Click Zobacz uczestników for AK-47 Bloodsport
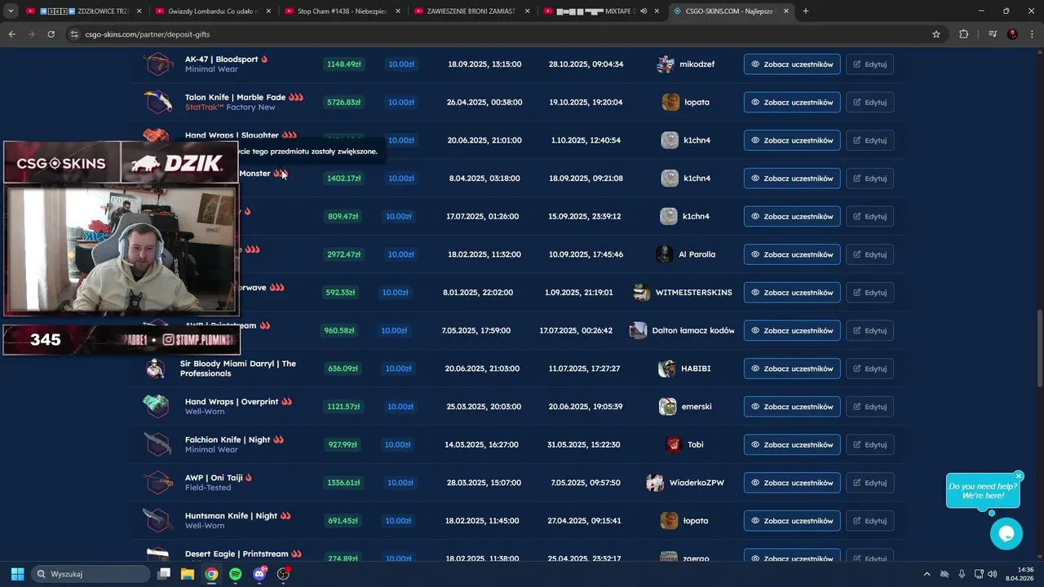Image resolution: width=1044 pixels, height=587 pixels. pos(792,64)
